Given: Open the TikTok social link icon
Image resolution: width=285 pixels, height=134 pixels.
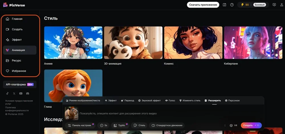Looking at the screenshot, I should tap(8, 93).
